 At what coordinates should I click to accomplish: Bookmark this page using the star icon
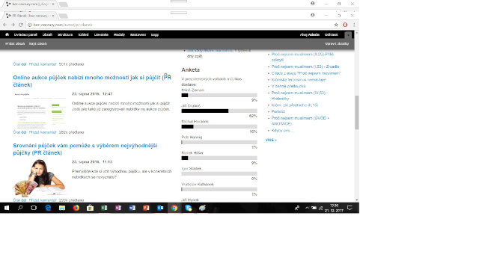click(336, 25)
